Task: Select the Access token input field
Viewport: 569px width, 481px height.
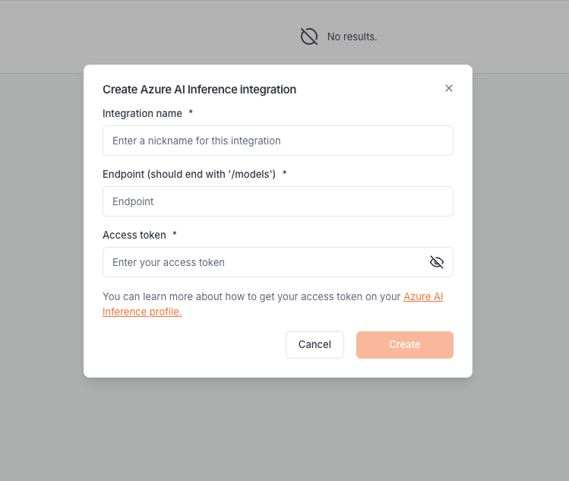Action: (x=265, y=262)
